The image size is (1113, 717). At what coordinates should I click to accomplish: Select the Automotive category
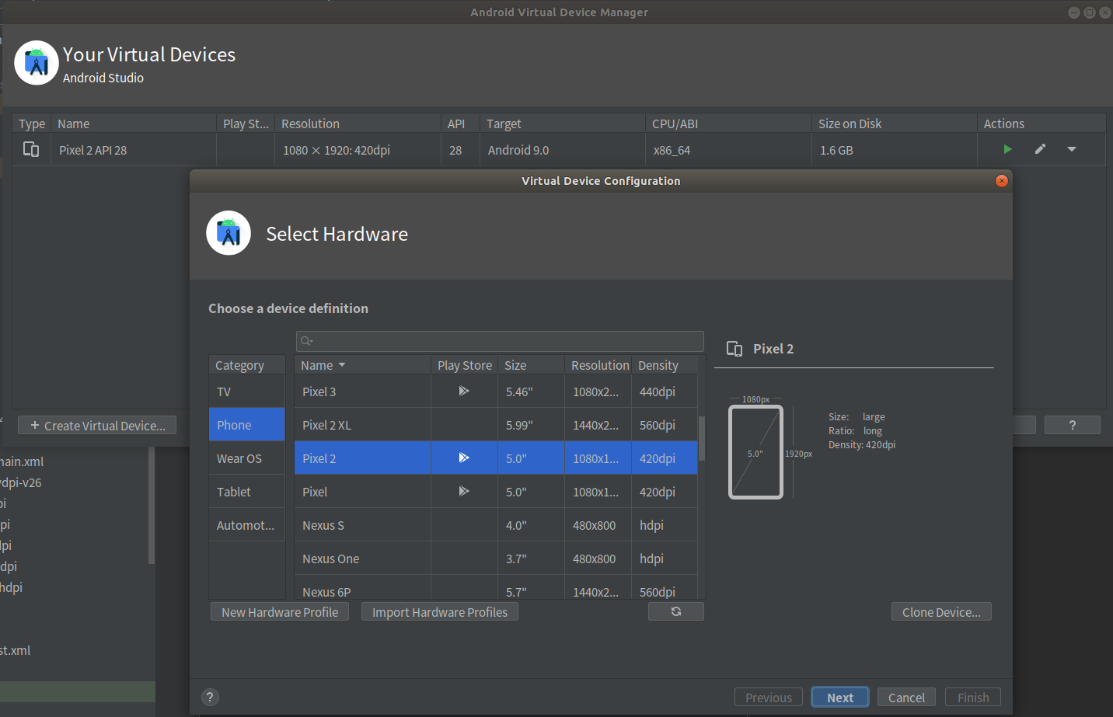[x=247, y=525]
